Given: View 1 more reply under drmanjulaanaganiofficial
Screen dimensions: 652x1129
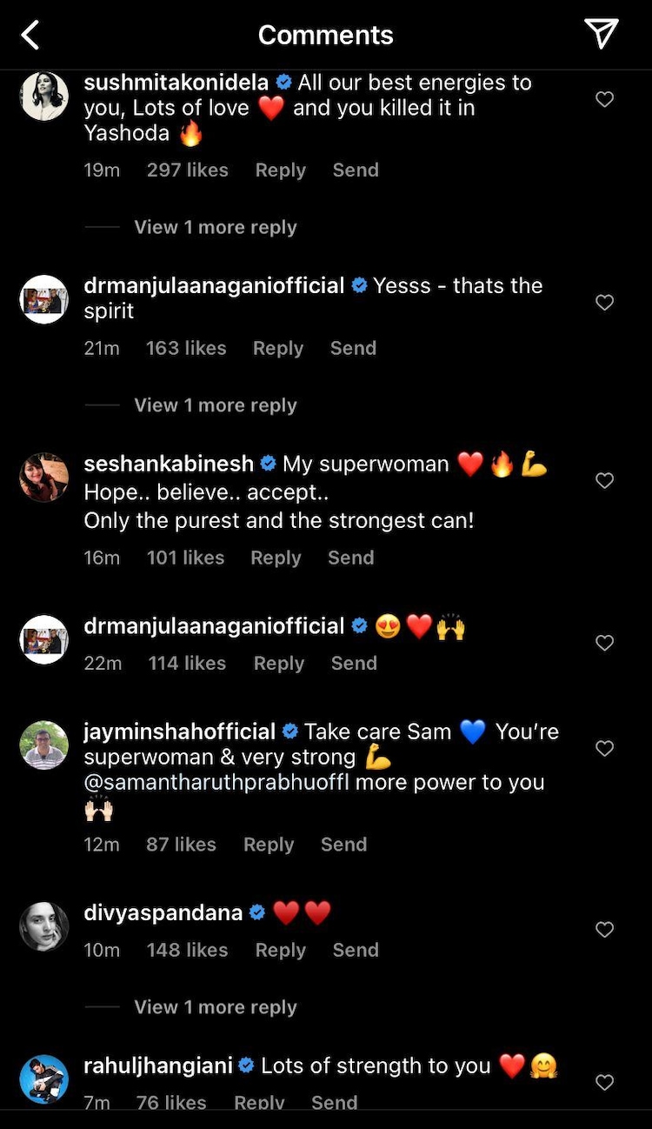Looking at the screenshot, I should coord(216,404).
